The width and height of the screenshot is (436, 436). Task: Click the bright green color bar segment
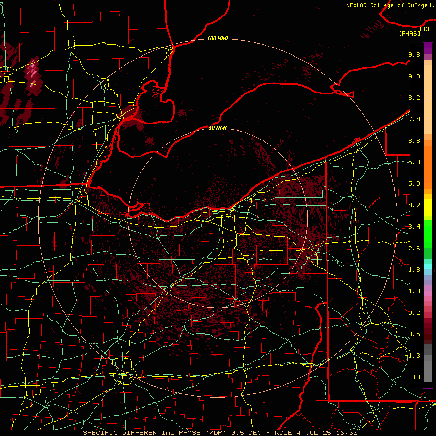pos(428,234)
